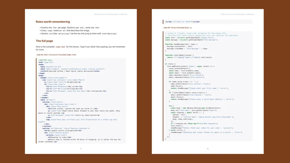The height and width of the screenshot is (163, 290).
Task: Click page number 5 on the left page
Action: pos(81,149)
